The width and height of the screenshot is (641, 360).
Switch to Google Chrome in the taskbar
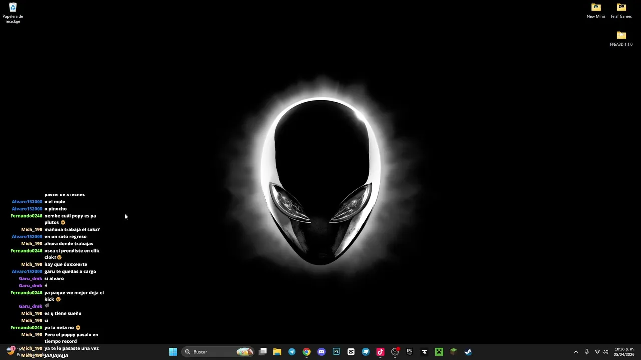click(x=306, y=352)
